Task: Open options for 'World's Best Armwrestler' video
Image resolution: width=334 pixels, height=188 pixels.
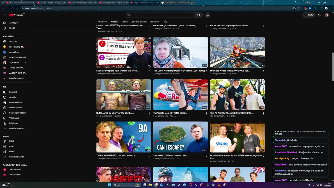Action: (x=264, y=156)
